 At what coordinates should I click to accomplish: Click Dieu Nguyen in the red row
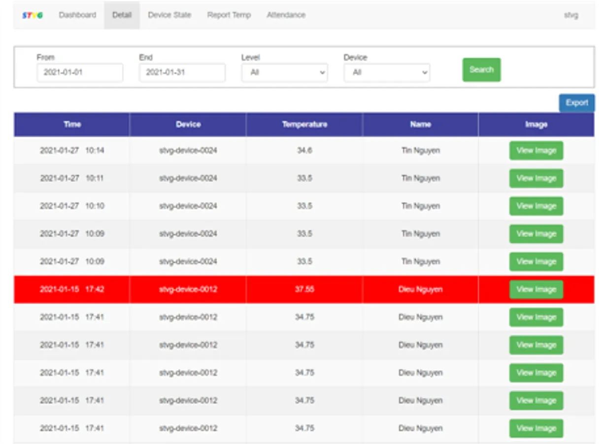click(x=420, y=290)
